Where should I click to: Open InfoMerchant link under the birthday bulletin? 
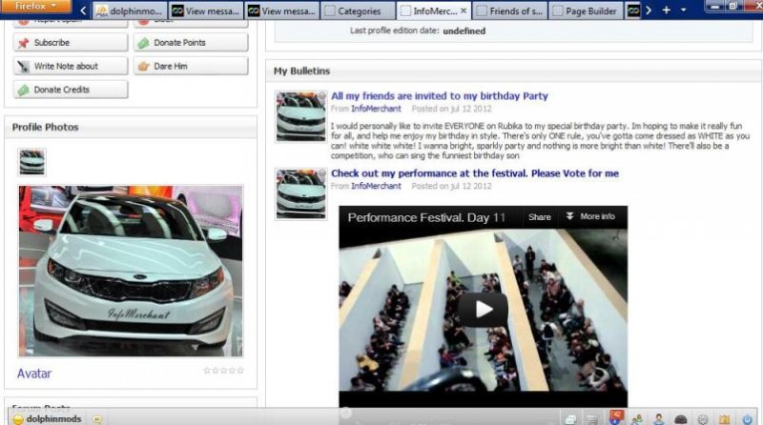pos(376,109)
